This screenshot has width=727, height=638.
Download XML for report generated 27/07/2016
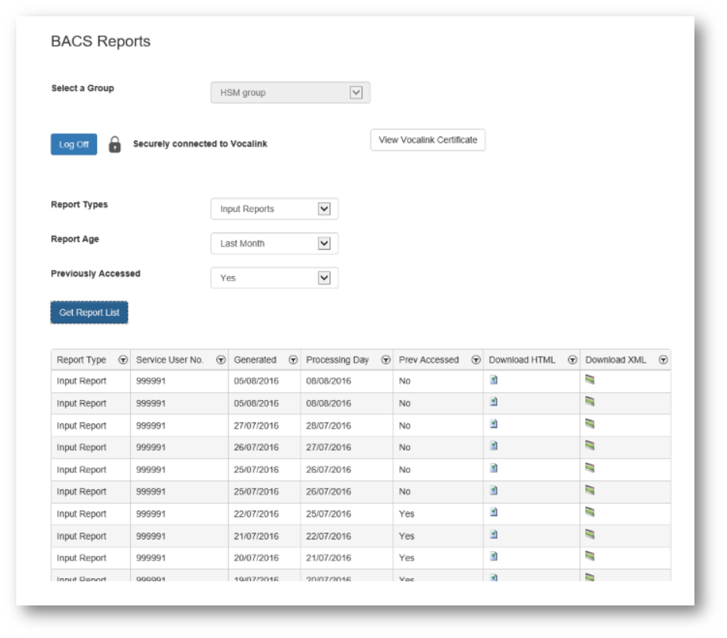tap(590, 425)
